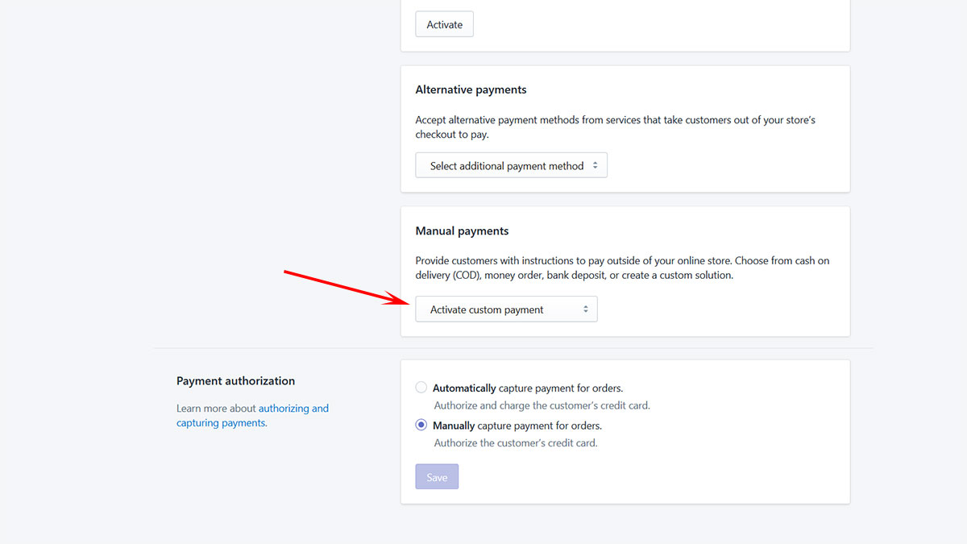967x544 pixels.
Task: Click 'Manually capture payment for orders' label
Action: pyautogui.click(x=517, y=426)
